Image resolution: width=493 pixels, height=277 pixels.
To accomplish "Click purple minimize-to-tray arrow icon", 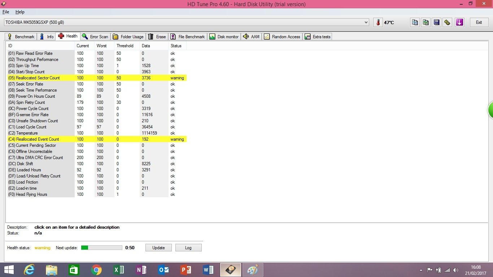I will (459, 22).
